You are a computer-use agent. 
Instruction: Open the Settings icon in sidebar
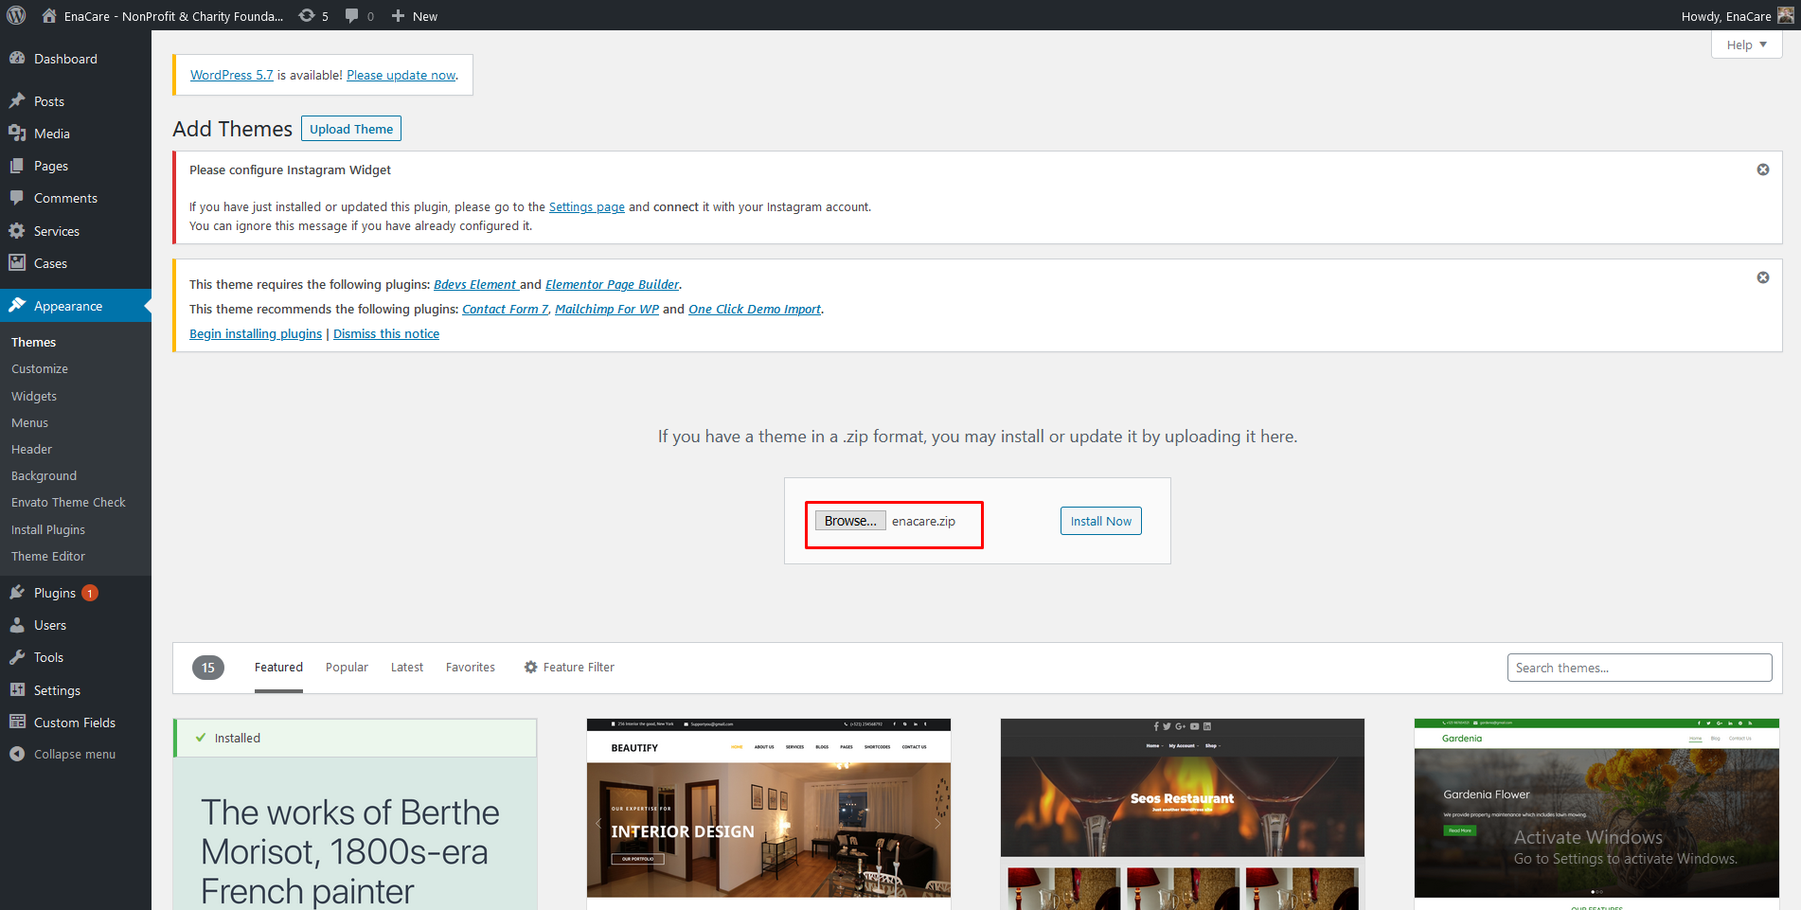point(17,689)
